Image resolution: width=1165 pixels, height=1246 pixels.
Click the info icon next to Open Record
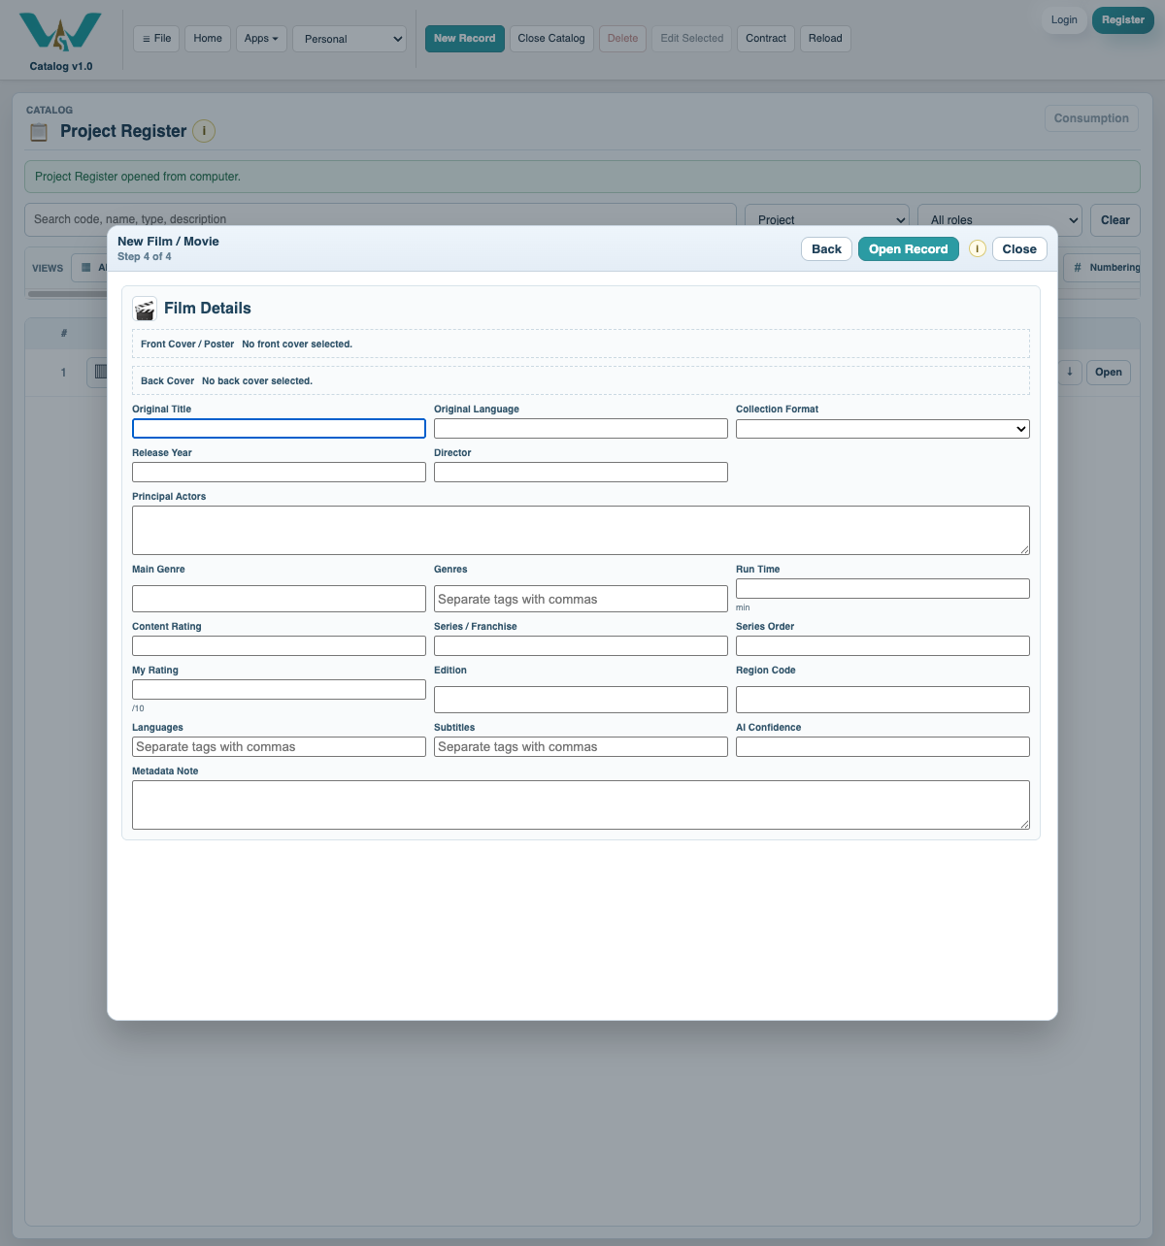tap(977, 249)
